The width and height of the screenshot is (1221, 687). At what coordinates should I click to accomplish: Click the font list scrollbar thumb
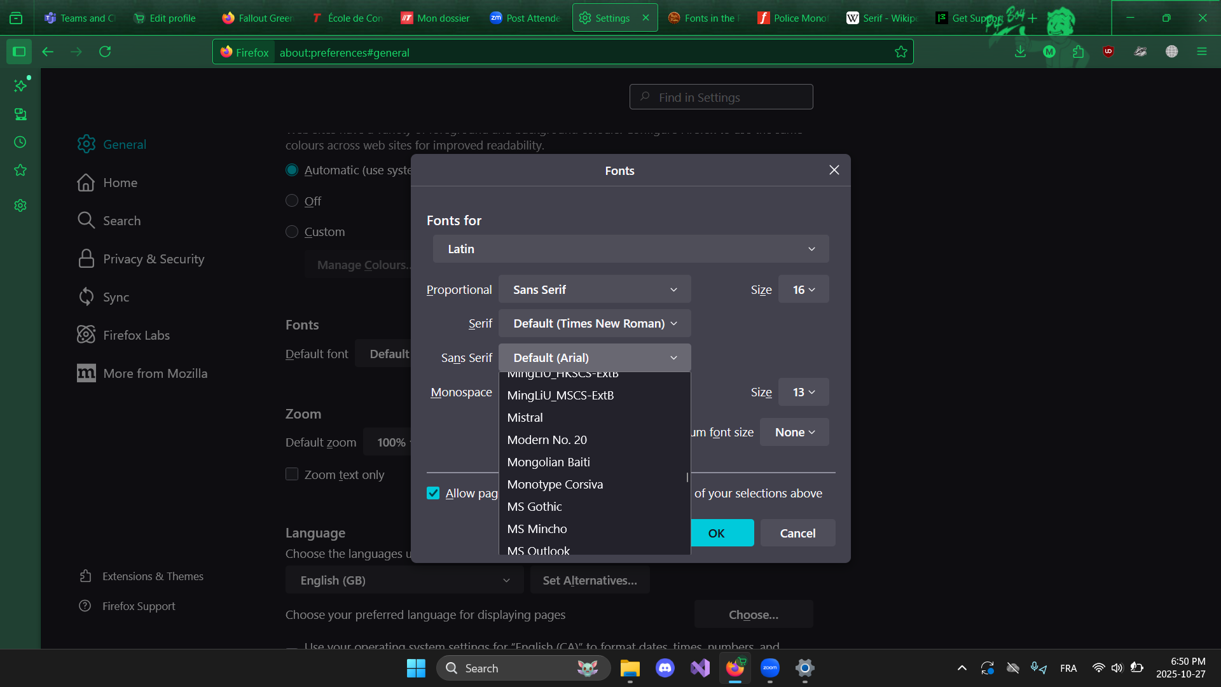687,477
